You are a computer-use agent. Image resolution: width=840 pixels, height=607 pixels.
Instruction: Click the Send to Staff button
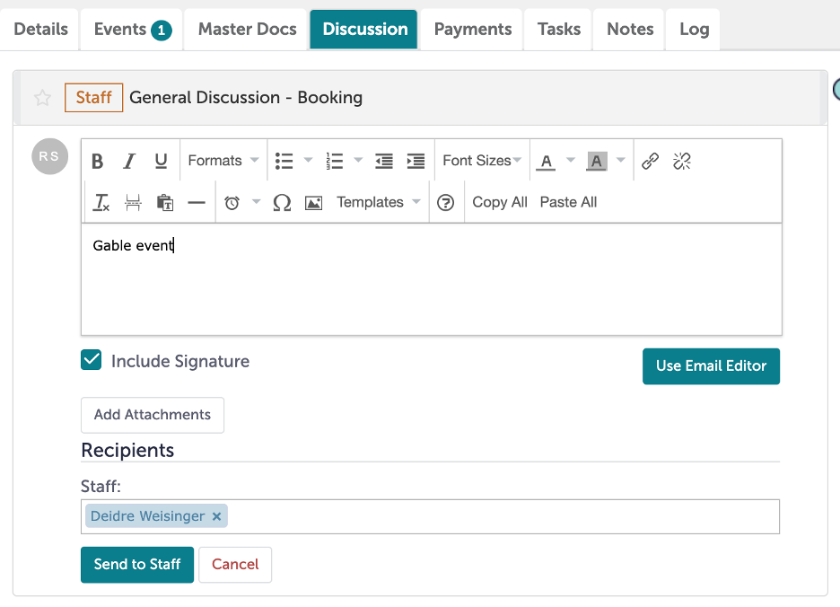tap(137, 565)
